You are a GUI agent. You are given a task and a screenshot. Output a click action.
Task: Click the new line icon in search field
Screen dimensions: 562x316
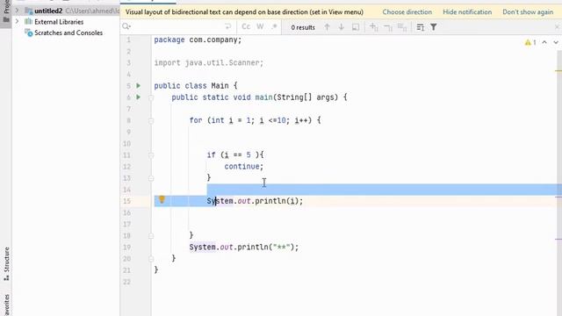[x=227, y=26]
